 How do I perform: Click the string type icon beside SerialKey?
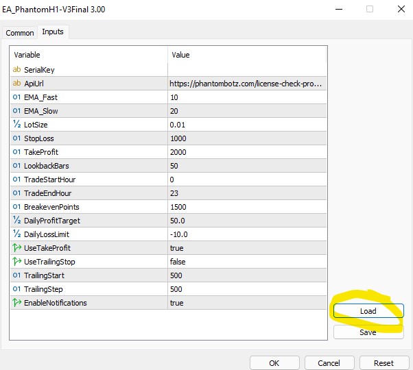(16, 69)
